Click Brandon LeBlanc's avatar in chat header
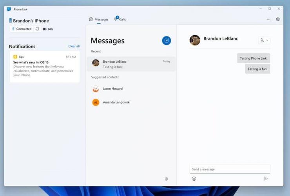 (195, 40)
